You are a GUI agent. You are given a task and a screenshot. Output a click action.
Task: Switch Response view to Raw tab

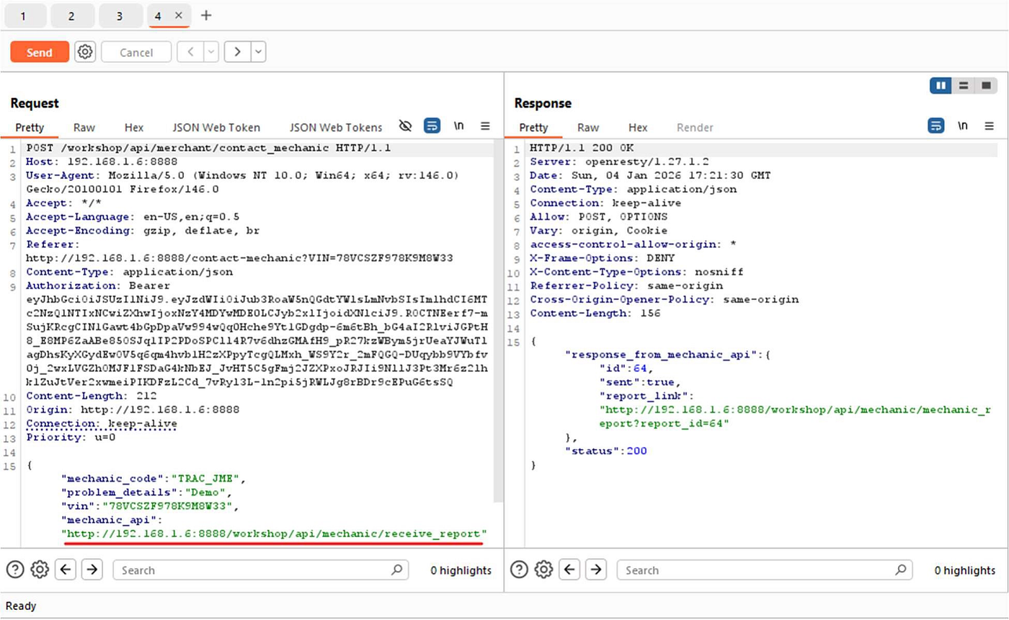pos(588,128)
